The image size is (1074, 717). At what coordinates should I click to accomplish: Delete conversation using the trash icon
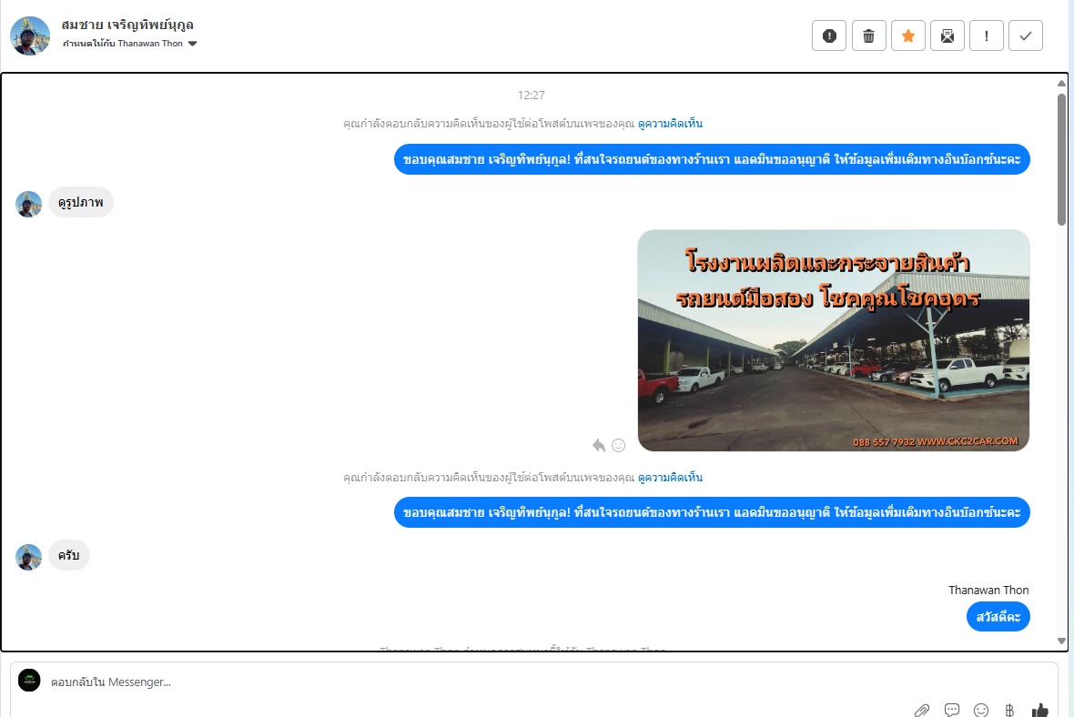868,35
